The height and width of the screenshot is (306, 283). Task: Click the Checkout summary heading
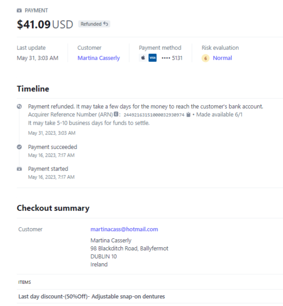coord(53,208)
